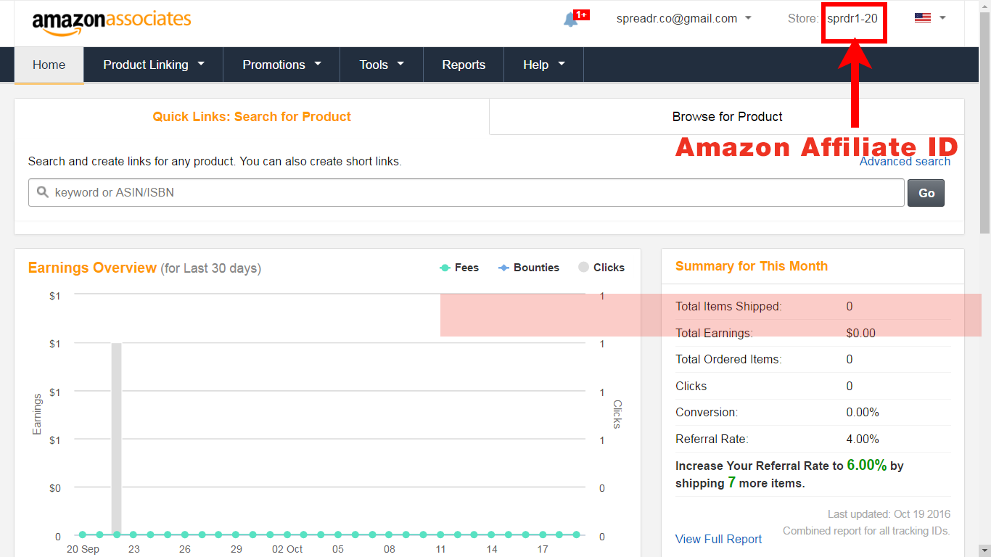
Task: Click the Amazon Associates logo
Action: tap(112, 22)
